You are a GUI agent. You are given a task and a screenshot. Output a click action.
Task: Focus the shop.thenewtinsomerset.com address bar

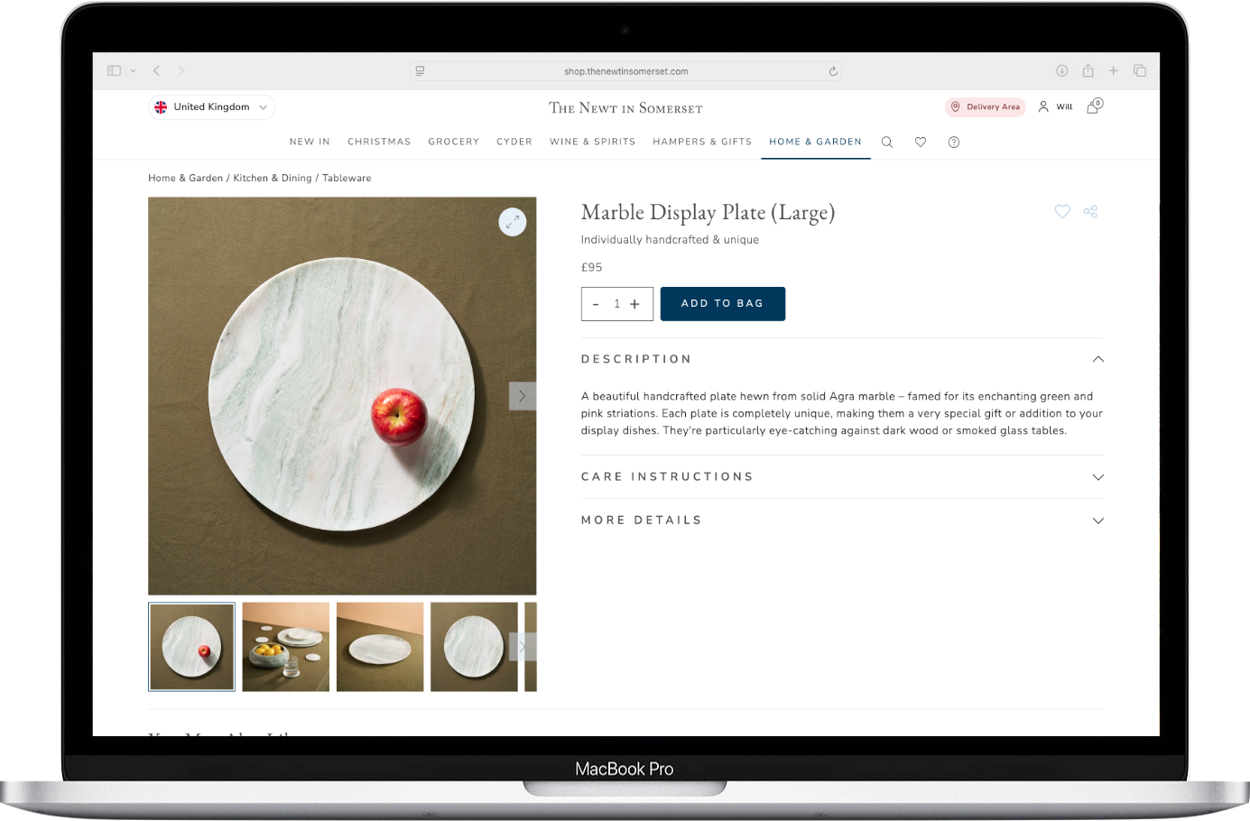(x=625, y=71)
